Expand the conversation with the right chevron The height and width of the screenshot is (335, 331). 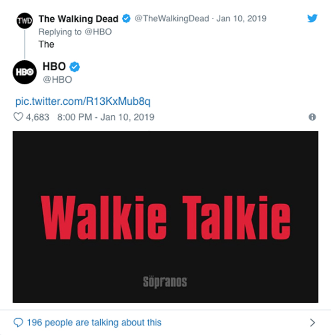click(312, 323)
